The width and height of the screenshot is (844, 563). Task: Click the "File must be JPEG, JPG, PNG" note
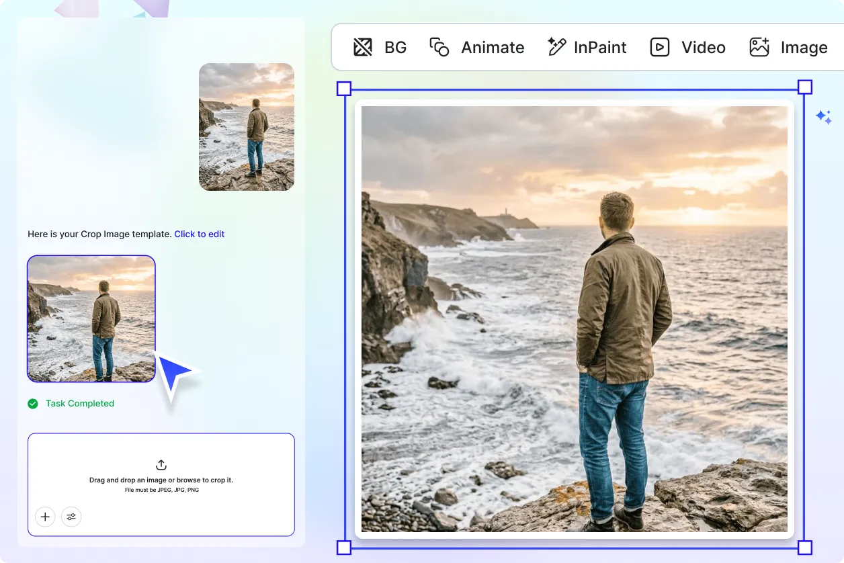[x=161, y=490]
